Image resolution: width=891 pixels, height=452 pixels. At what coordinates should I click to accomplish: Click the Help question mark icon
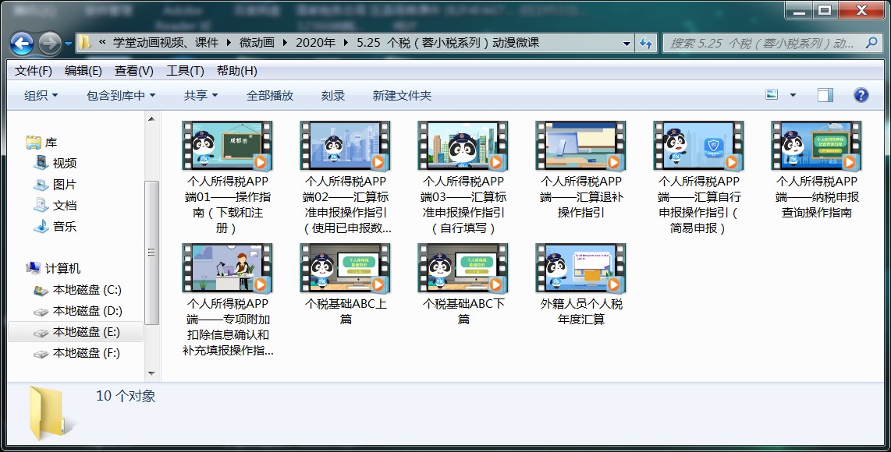pyautogui.click(x=861, y=95)
